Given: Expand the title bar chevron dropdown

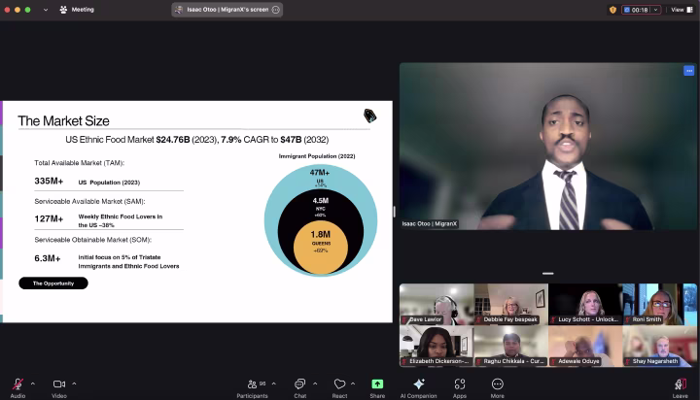Looking at the screenshot, I should tap(46, 10).
